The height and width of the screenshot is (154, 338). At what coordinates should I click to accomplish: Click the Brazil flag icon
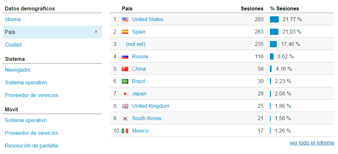125,81
